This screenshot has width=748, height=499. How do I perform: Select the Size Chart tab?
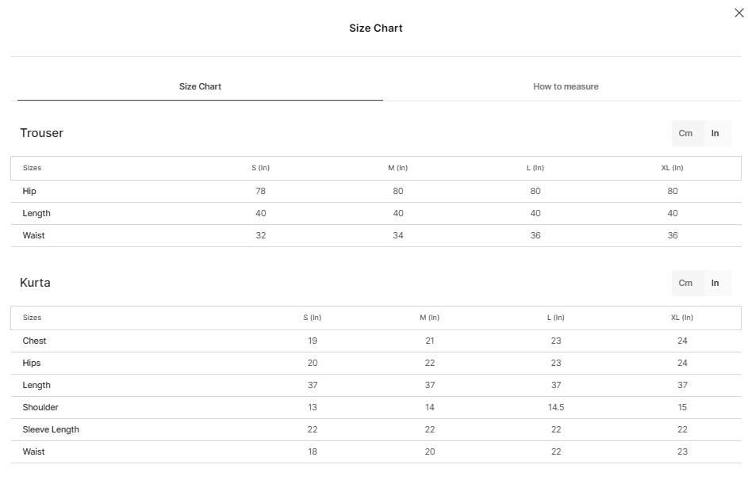200,86
